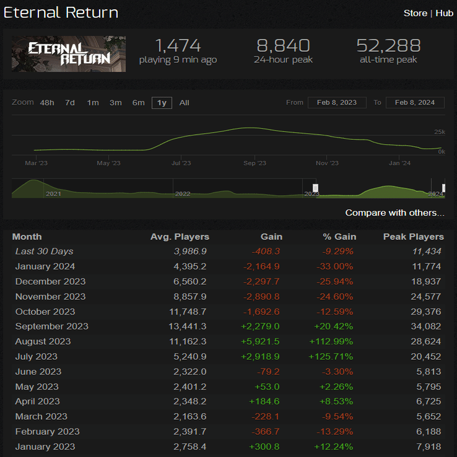Edit the To date field Feb 8, 2024
The image size is (457, 457).
coord(415,103)
